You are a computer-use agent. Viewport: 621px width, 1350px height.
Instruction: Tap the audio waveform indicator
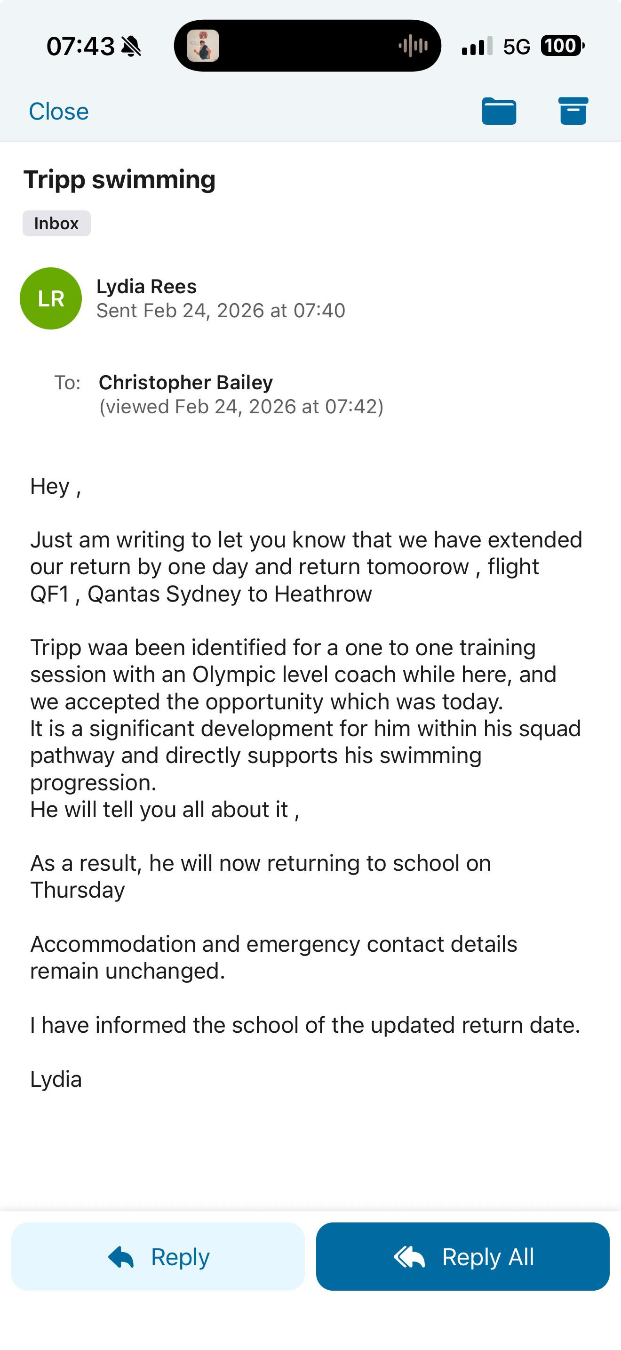tap(413, 46)
